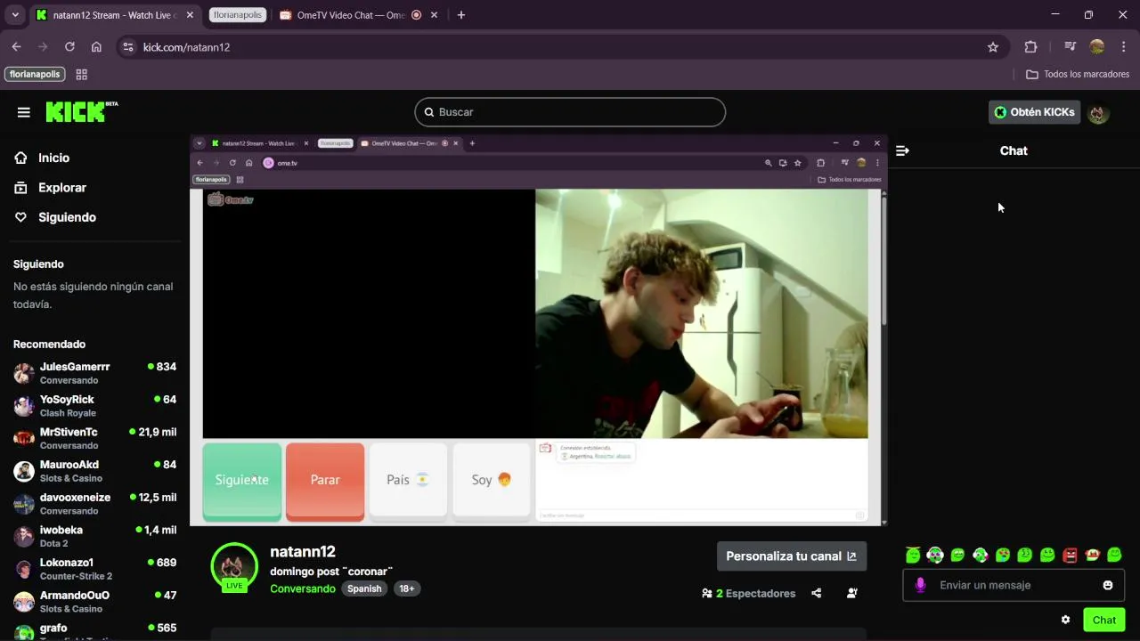Viewport: 1140px width, 641px height.
Task: Click Parar button in the stream
Action: click(325, 480)
